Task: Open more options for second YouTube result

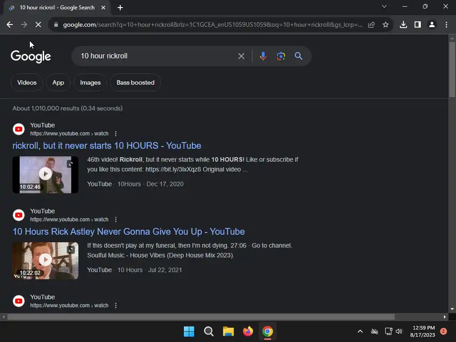Action: (x=116, y=220)
